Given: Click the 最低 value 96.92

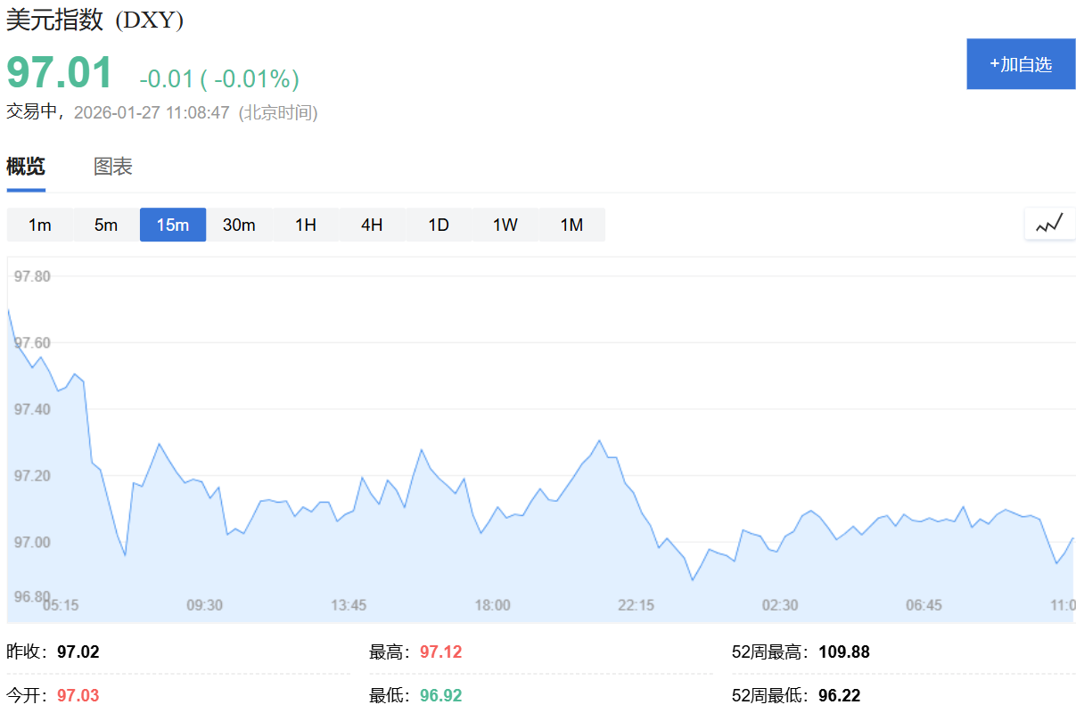Looking at the screenshot, I should 441,695.
